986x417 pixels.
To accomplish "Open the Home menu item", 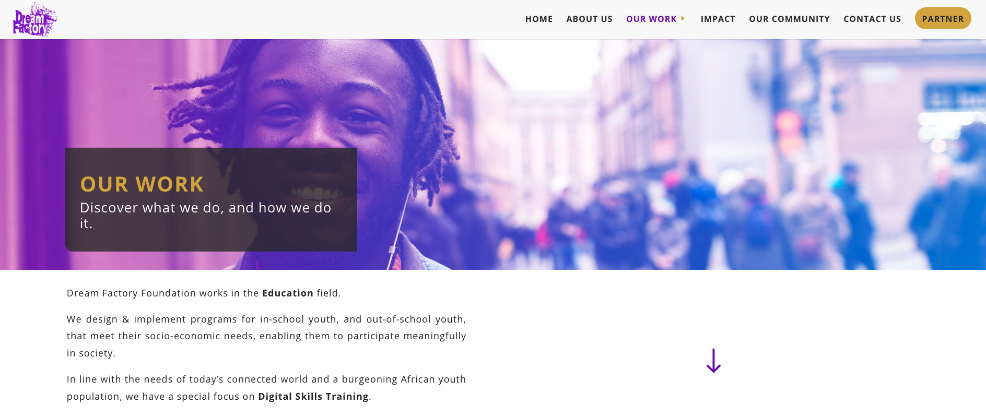I will click(539, 19).
